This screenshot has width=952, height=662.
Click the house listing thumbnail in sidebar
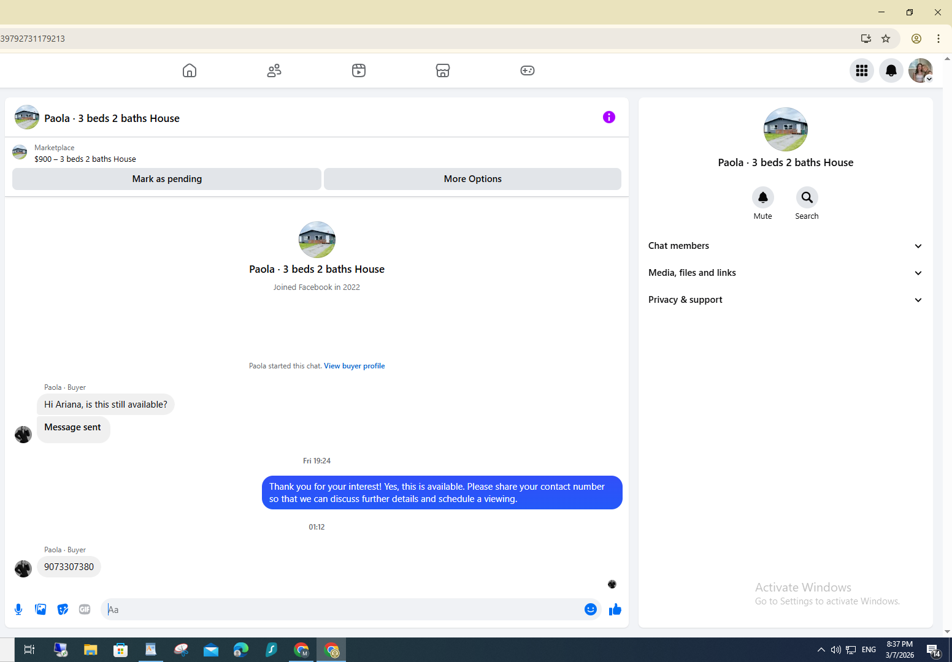(x=786, y=129)
